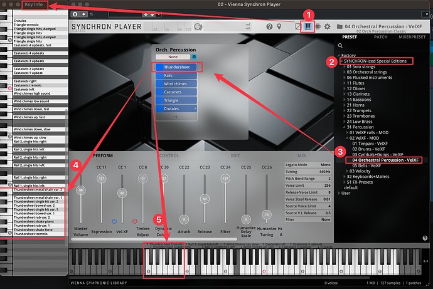The width and height of the screenshot is (433, 289).
Task: Click the Tuning 440 Hz field
Action: [x=307, y=172]
